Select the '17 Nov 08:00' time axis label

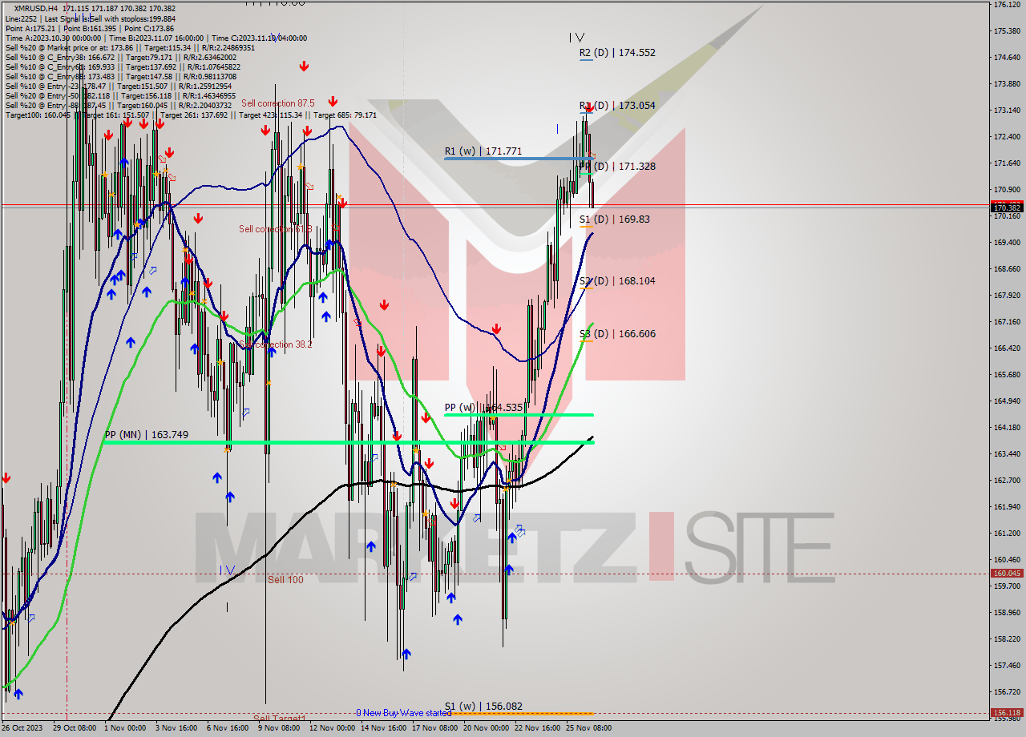434,728
